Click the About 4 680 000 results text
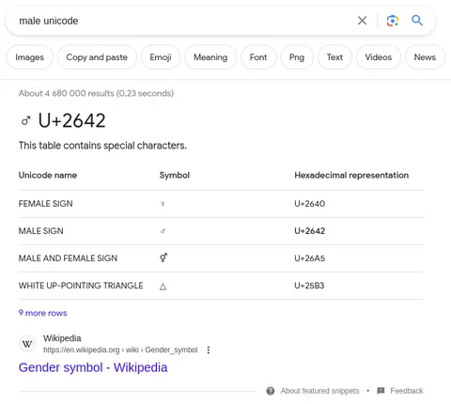 pyautogui.click(x=96, y=93)
